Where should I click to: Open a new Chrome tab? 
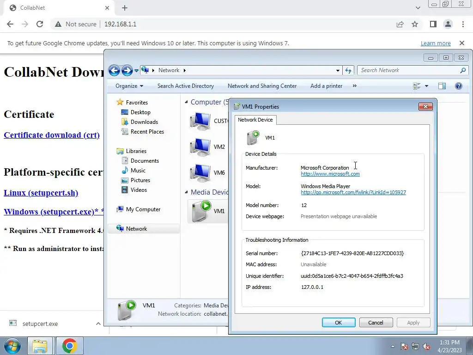click(125, 8)
